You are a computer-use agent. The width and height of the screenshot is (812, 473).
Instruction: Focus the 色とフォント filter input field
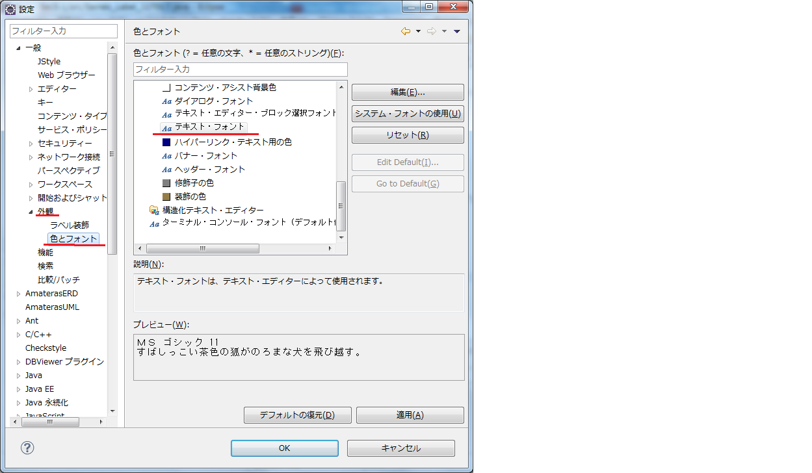(x=241, y=70)
